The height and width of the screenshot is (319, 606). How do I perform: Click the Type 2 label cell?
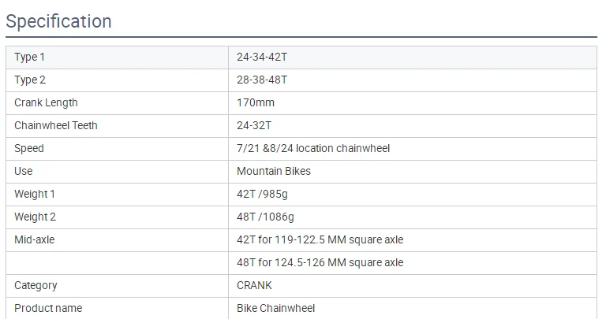click(x=30, y=80)
